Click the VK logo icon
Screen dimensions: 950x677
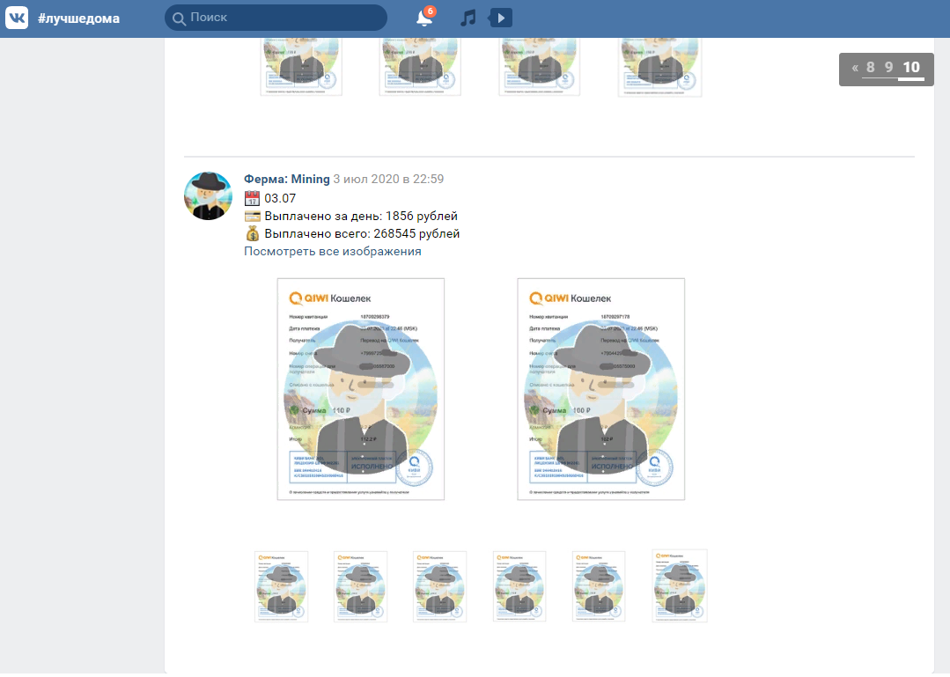click(x=17, y=18)
